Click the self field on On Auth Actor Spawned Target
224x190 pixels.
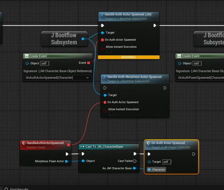(x=166, y=162)
